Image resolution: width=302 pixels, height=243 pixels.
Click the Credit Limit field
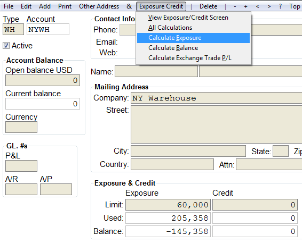pyautogui.click(x=255, y=205)
